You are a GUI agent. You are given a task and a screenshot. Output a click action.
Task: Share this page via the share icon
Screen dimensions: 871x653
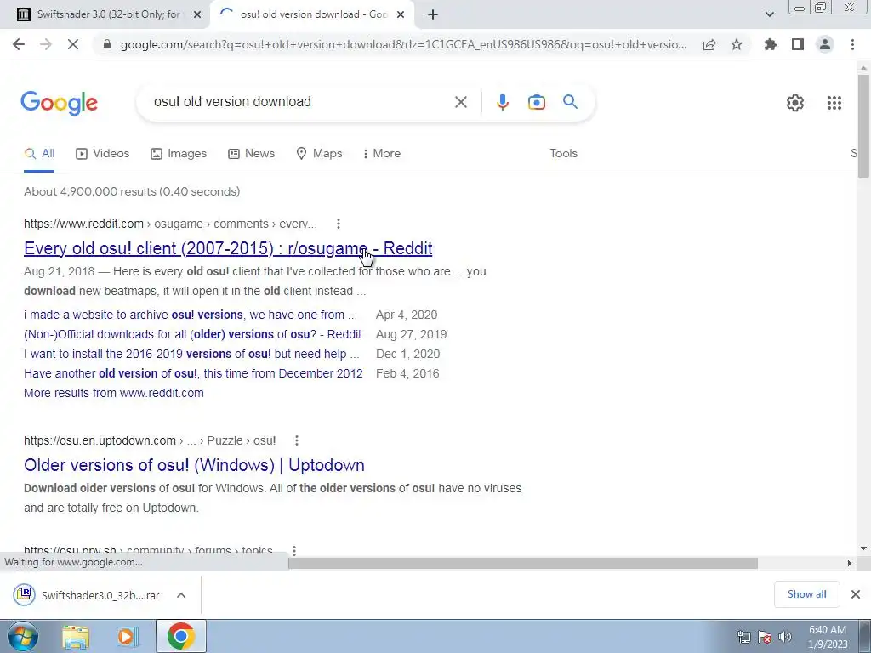(709, 44)
